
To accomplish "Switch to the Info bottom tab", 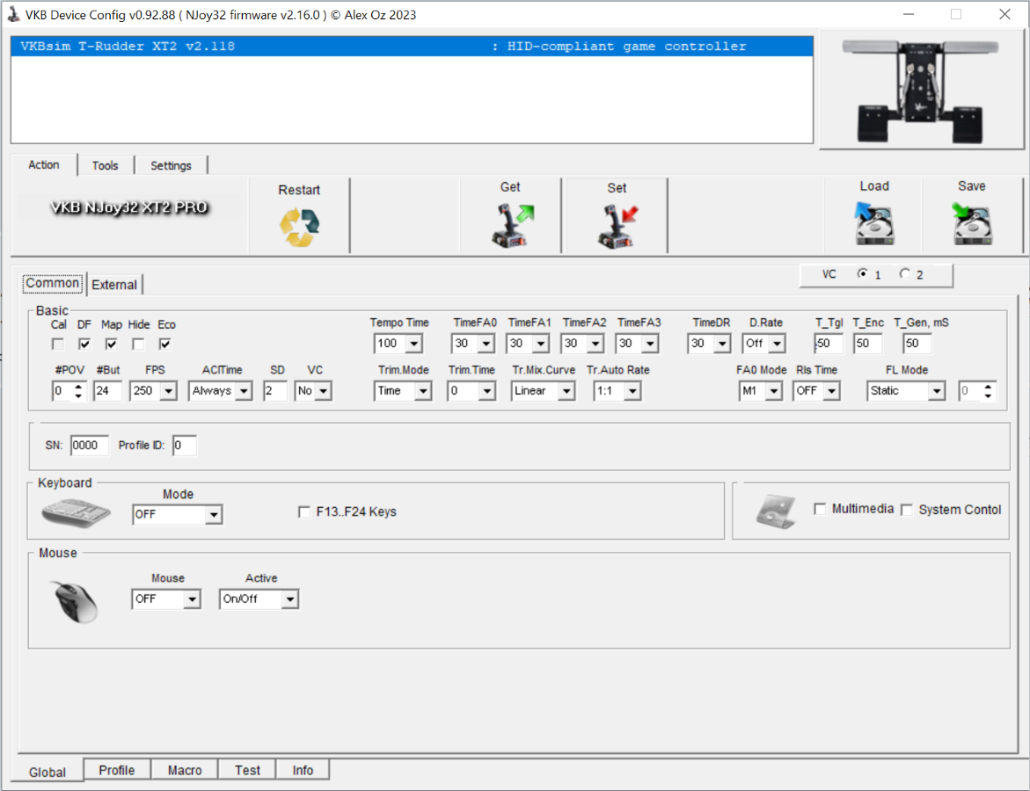I will [x=303, y=769].
